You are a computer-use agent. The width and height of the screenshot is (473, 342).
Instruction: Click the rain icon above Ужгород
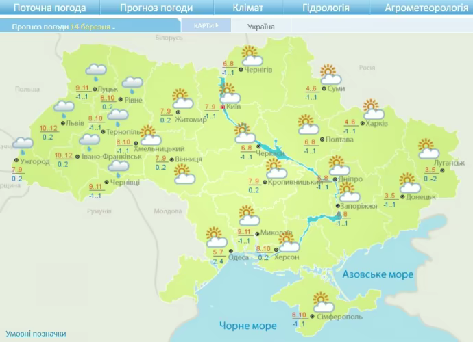[23, 145]
